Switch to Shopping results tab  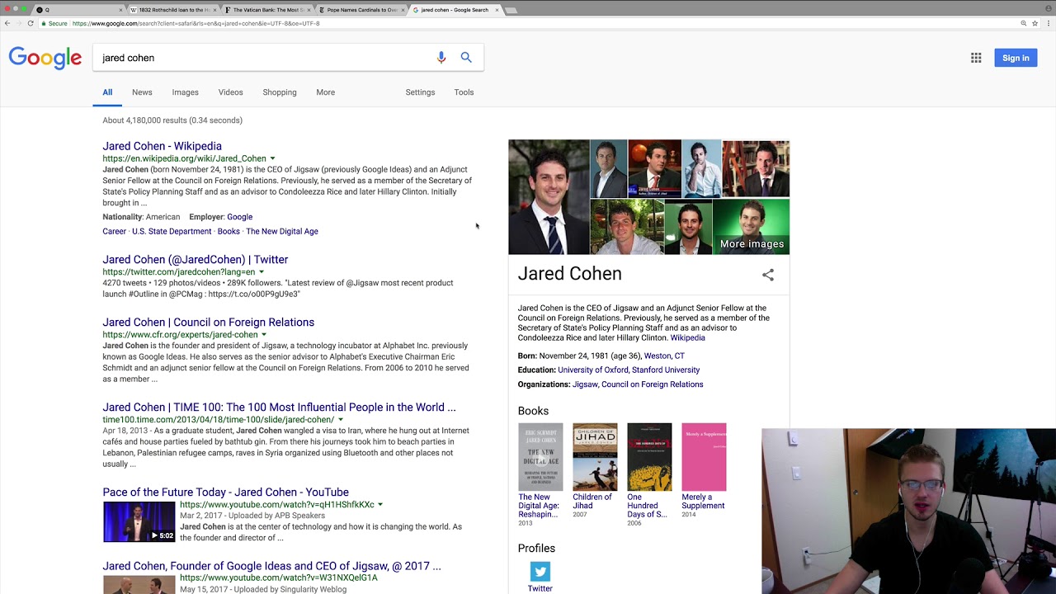pyautogui.click(x=280, y=92)
